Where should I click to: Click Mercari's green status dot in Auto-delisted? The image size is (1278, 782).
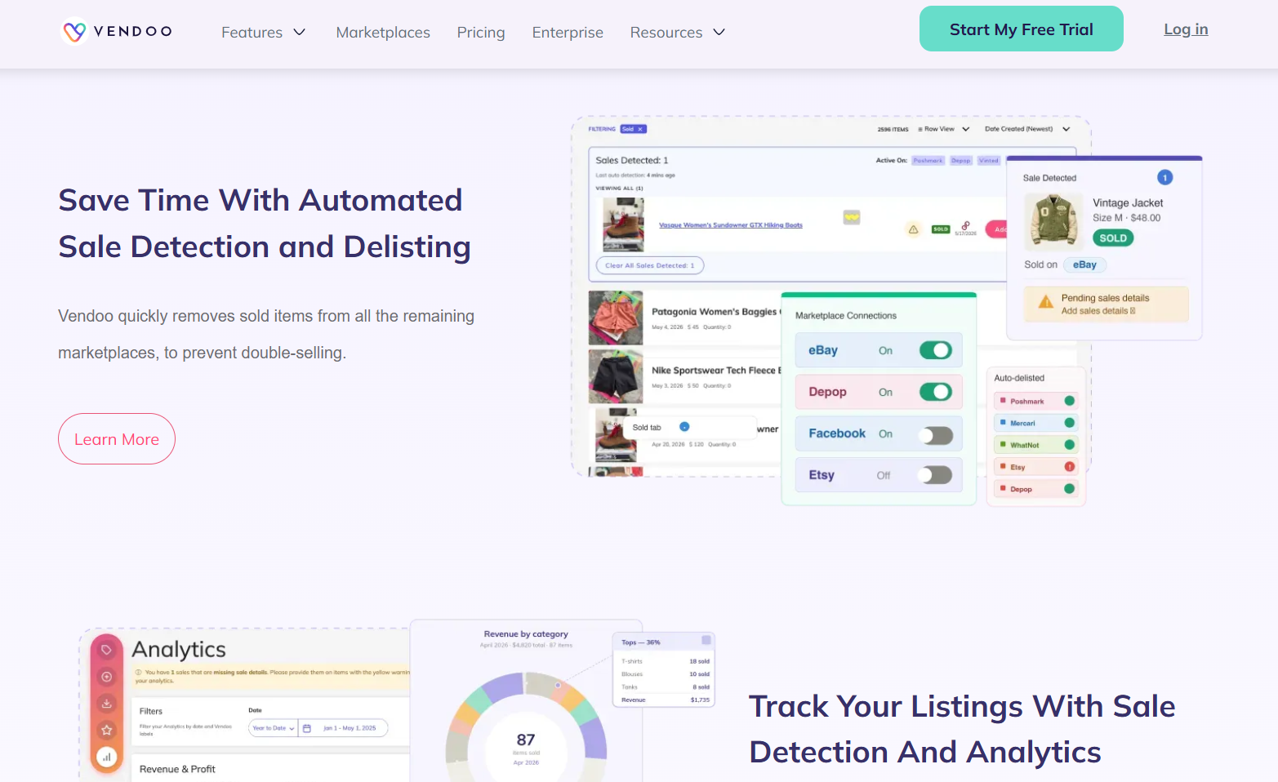pos(1069,423)
